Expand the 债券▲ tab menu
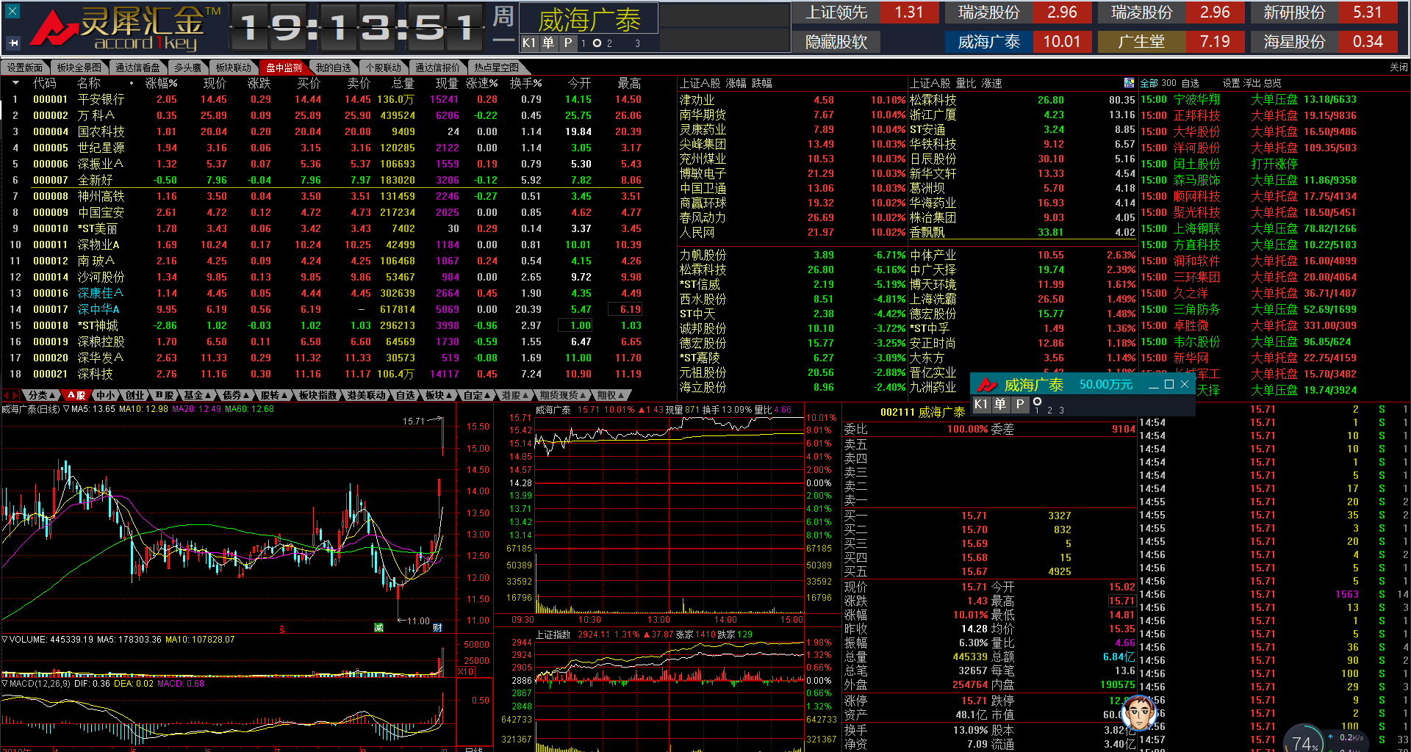Screen dimensions: 1411x752 click(236, 395)
